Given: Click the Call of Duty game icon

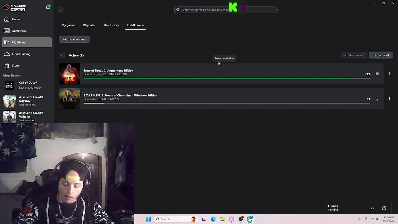Looking at the screenshot, I should pyautogui.click(x=9, y=86).
